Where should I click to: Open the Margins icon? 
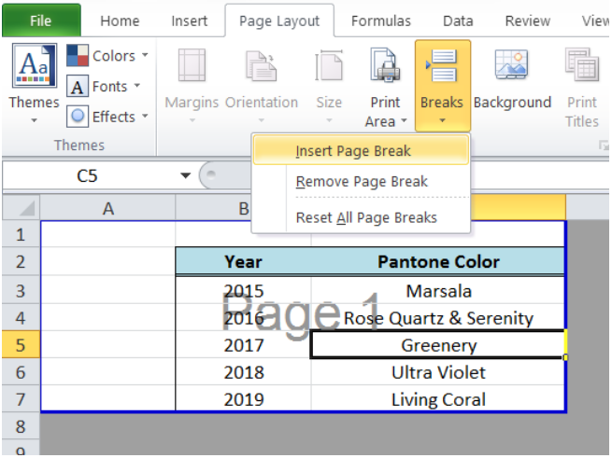[x=192, y=65]
